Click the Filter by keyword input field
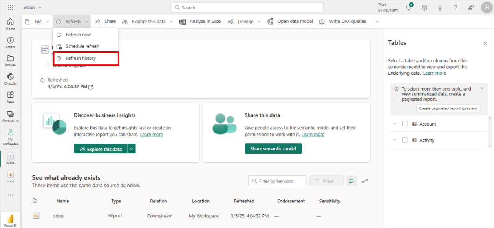 point(278,181)
